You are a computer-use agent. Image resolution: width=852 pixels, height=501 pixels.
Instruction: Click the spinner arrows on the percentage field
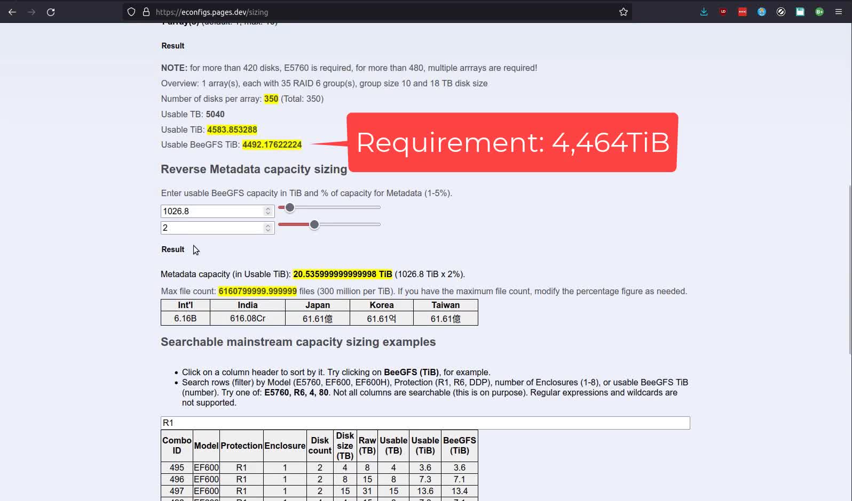268,228
